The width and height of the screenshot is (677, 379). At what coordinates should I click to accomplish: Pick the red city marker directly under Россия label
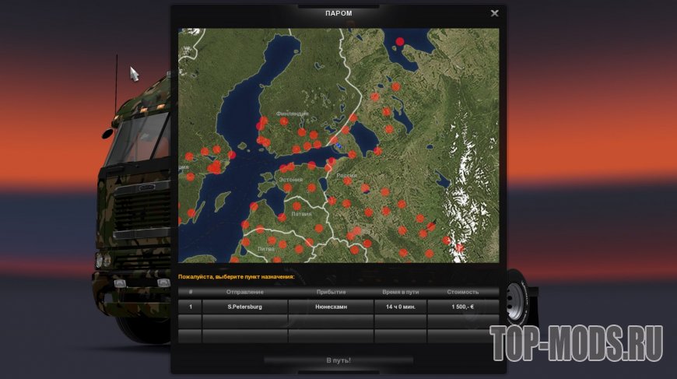(x=348, y=181)
